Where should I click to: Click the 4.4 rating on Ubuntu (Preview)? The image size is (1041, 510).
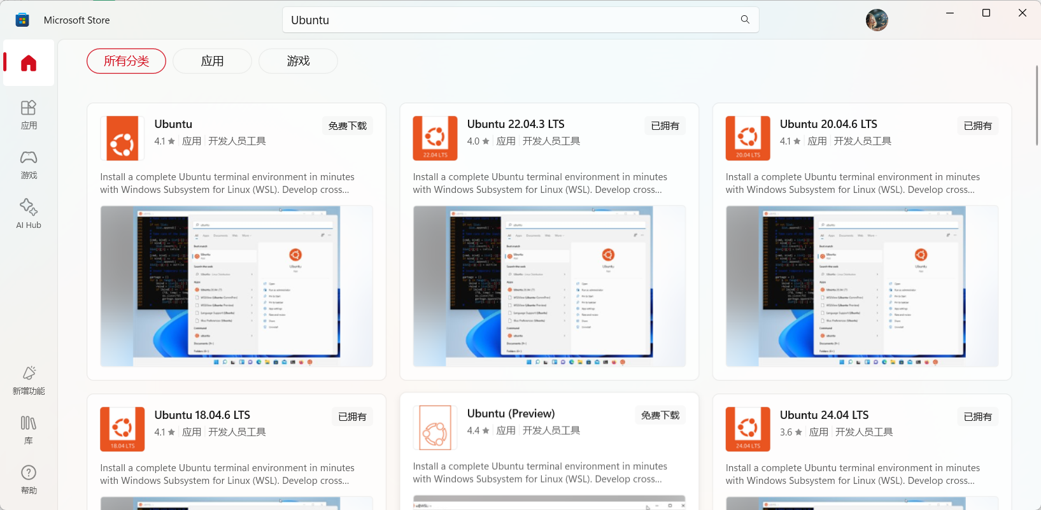pyautogui.click(x=478, y=431)
